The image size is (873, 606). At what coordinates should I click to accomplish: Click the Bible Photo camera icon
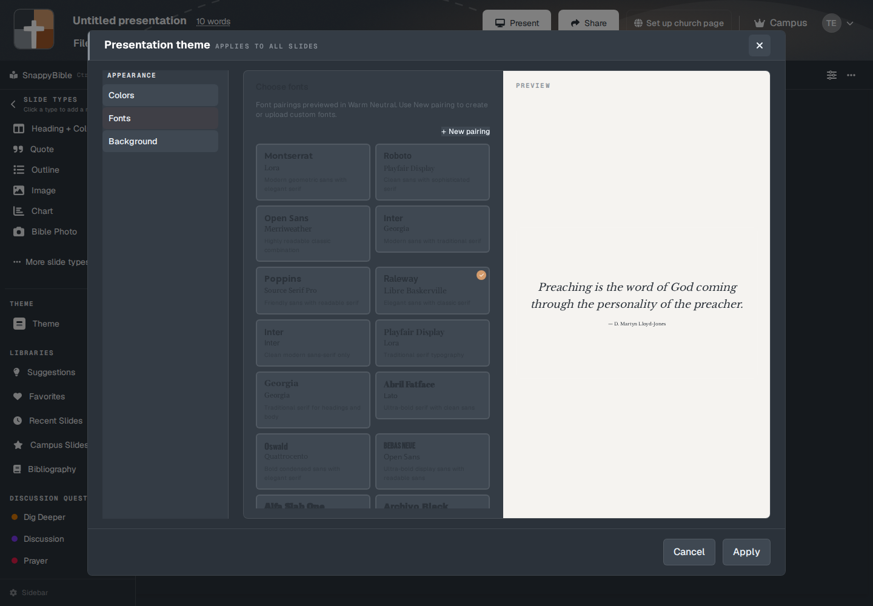[19, 231]
